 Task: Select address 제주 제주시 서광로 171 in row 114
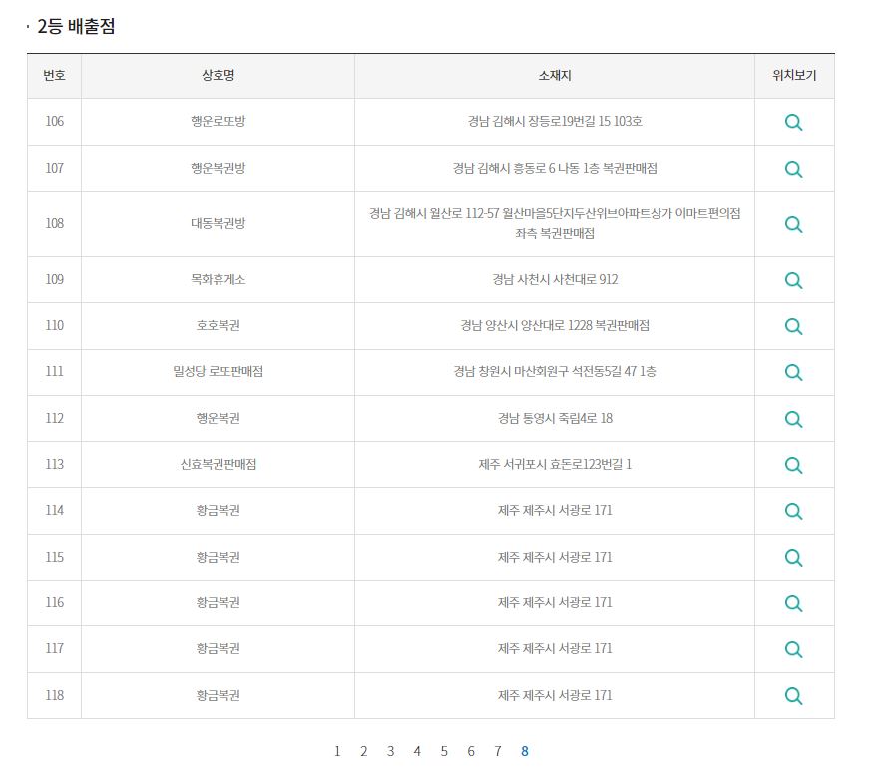[x=555, y=510]
